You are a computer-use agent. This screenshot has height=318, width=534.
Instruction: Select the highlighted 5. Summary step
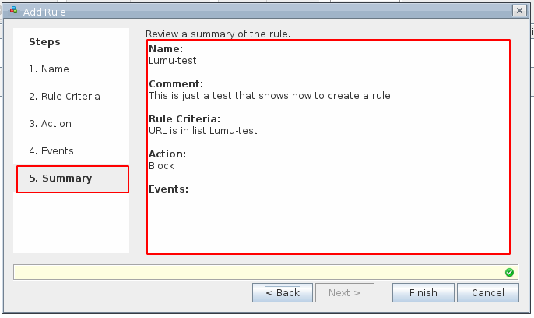(72, 178)
